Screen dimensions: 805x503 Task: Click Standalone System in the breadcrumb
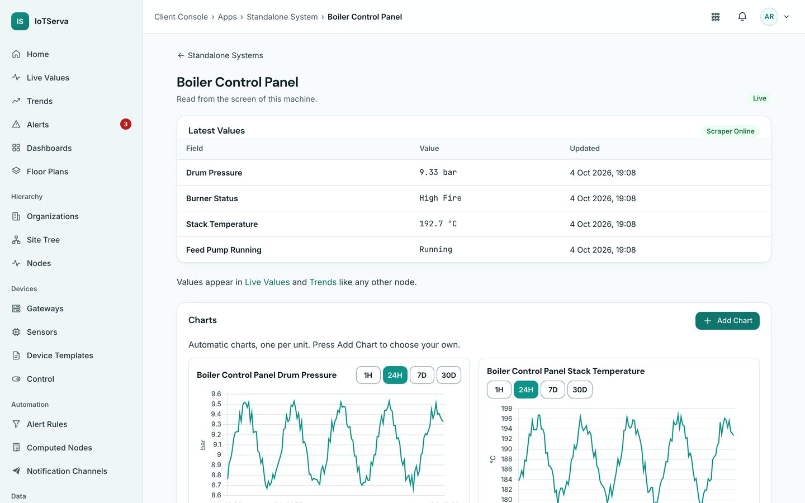pos(282,17)
